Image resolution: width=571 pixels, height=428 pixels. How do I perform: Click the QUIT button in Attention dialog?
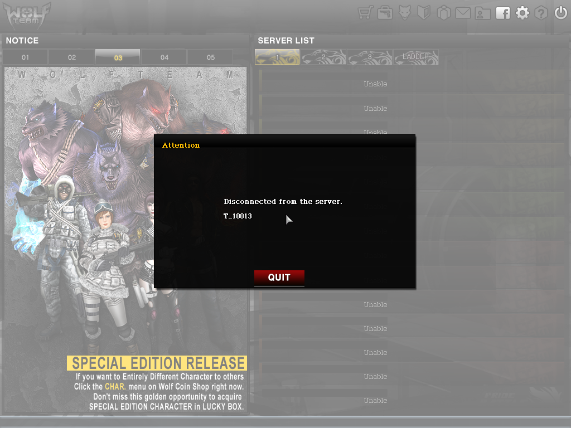pyautogui.click(x=279, y=278)
